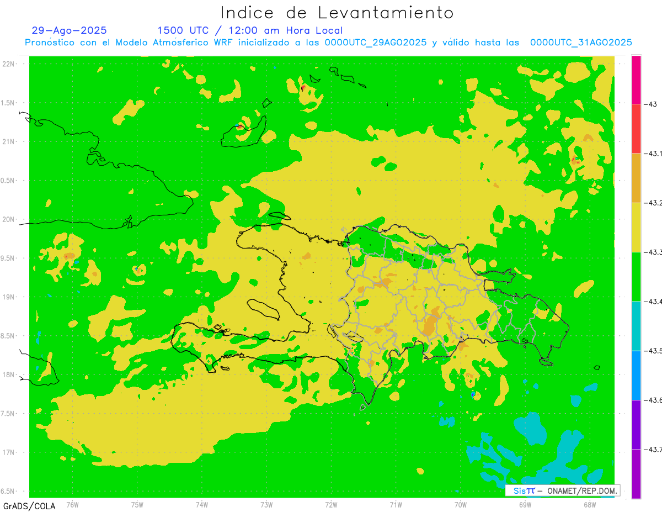
Task: Click the "7.5N" latitude label
Action: 8,414
